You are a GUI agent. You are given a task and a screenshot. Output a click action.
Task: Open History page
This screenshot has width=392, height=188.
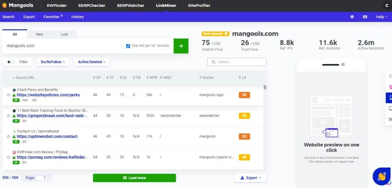pos(77,17)
